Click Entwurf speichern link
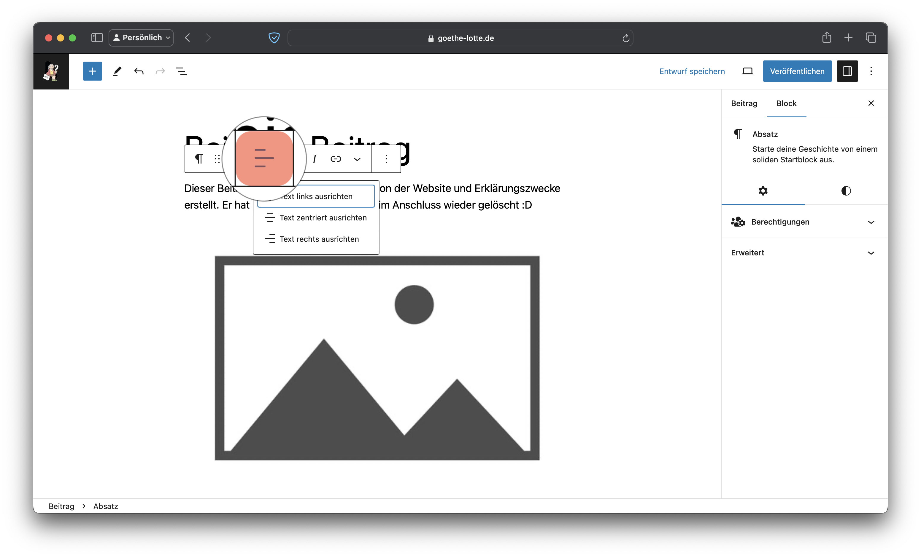This screenshot has height=557, width=921. pyautogui.click(x=692, y=71)
